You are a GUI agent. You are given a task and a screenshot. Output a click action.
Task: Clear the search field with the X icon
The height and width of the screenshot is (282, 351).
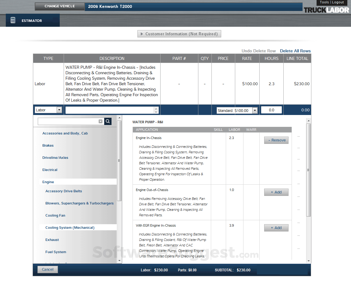pos(101,121)
